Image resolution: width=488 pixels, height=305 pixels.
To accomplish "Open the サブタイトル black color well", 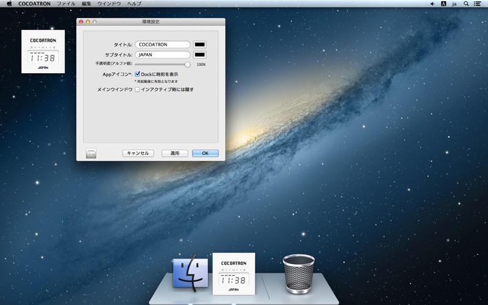I will point(200,55).
